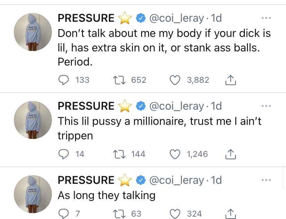
Task: Open more options on the millionaire tweet
Action: [x=266, y=106]
